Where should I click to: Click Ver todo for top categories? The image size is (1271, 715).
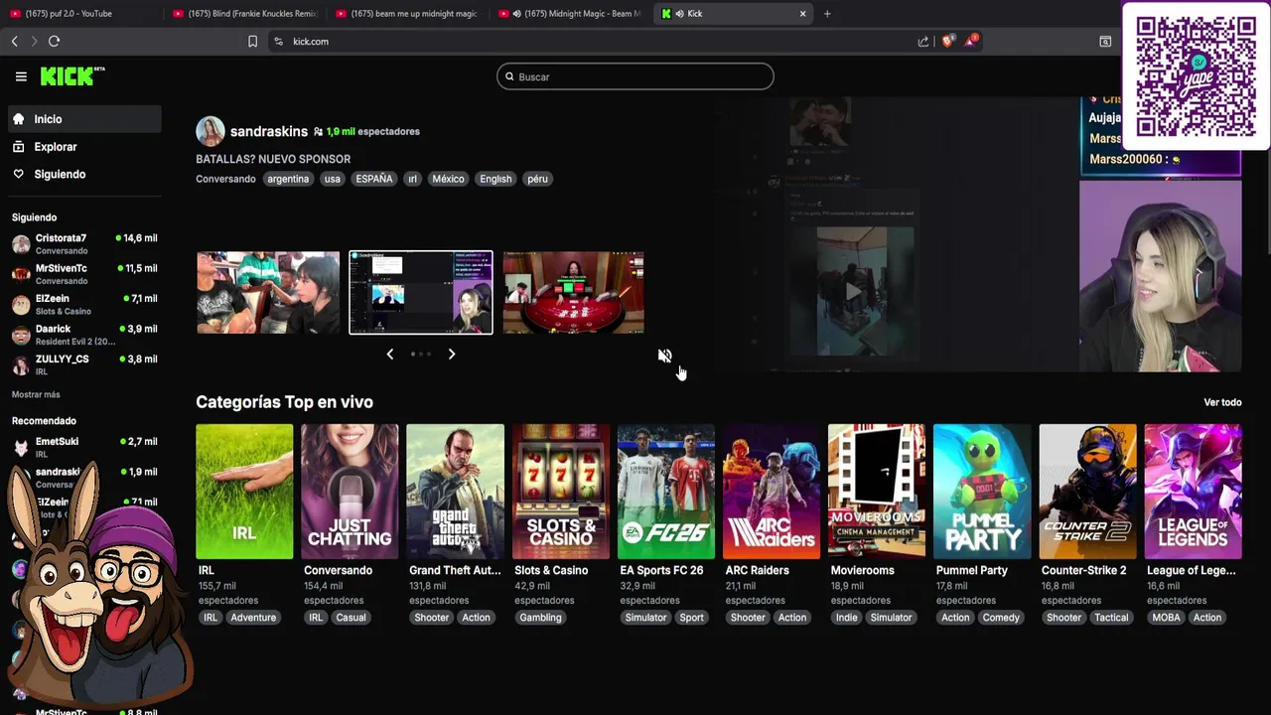[1222, 402]
